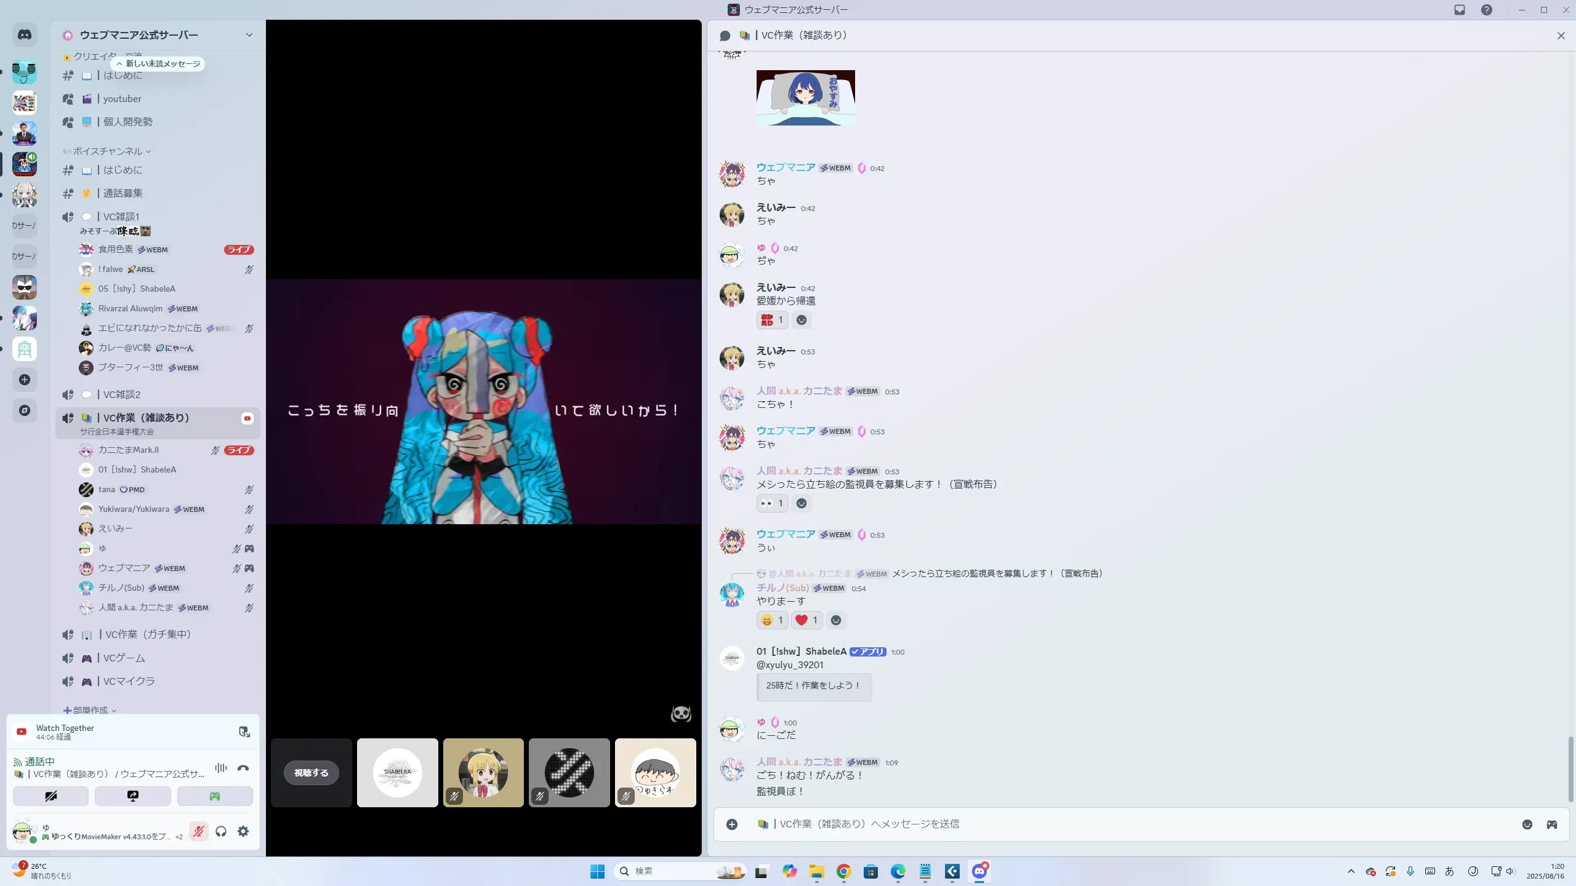This screenshot has height=886, width=1576.
Task: Open the youtuber channel
Action: click(x=122, y=98)
